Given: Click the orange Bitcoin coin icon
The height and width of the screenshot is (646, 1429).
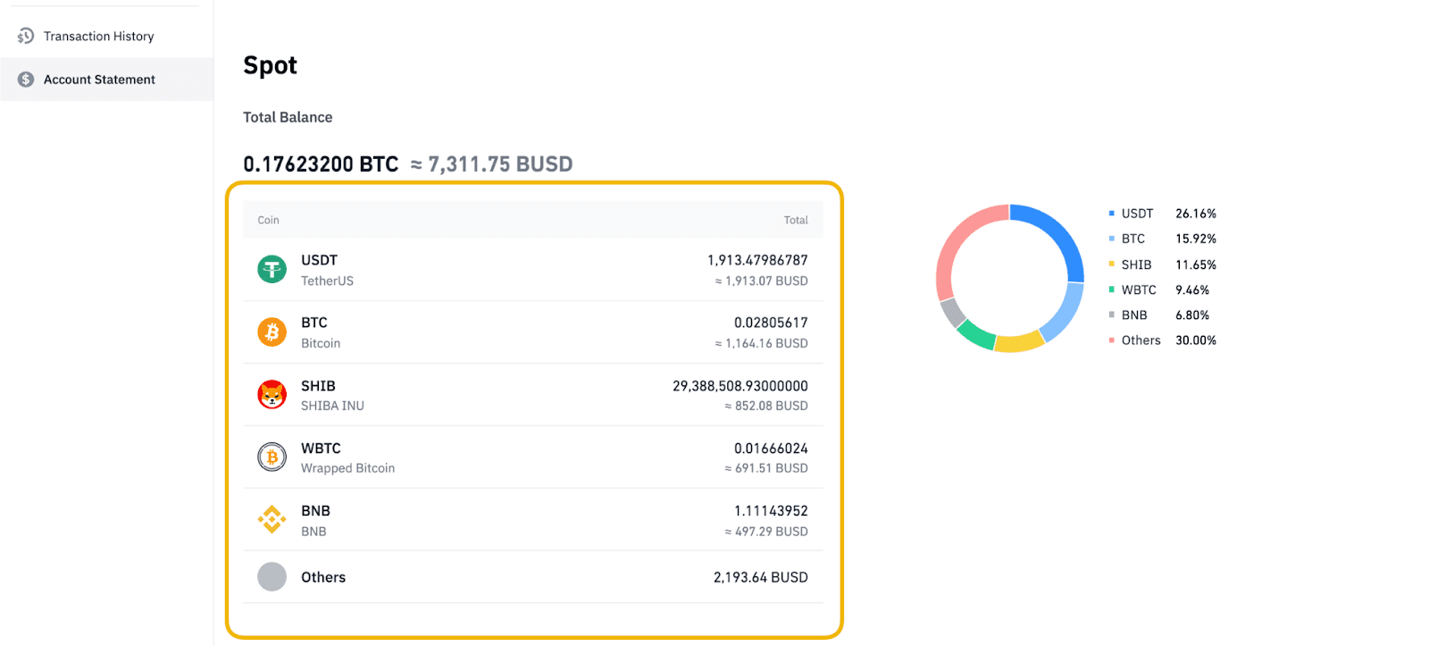Looking at the screenshot, I should pyautogui.click(x=272, y=332).
